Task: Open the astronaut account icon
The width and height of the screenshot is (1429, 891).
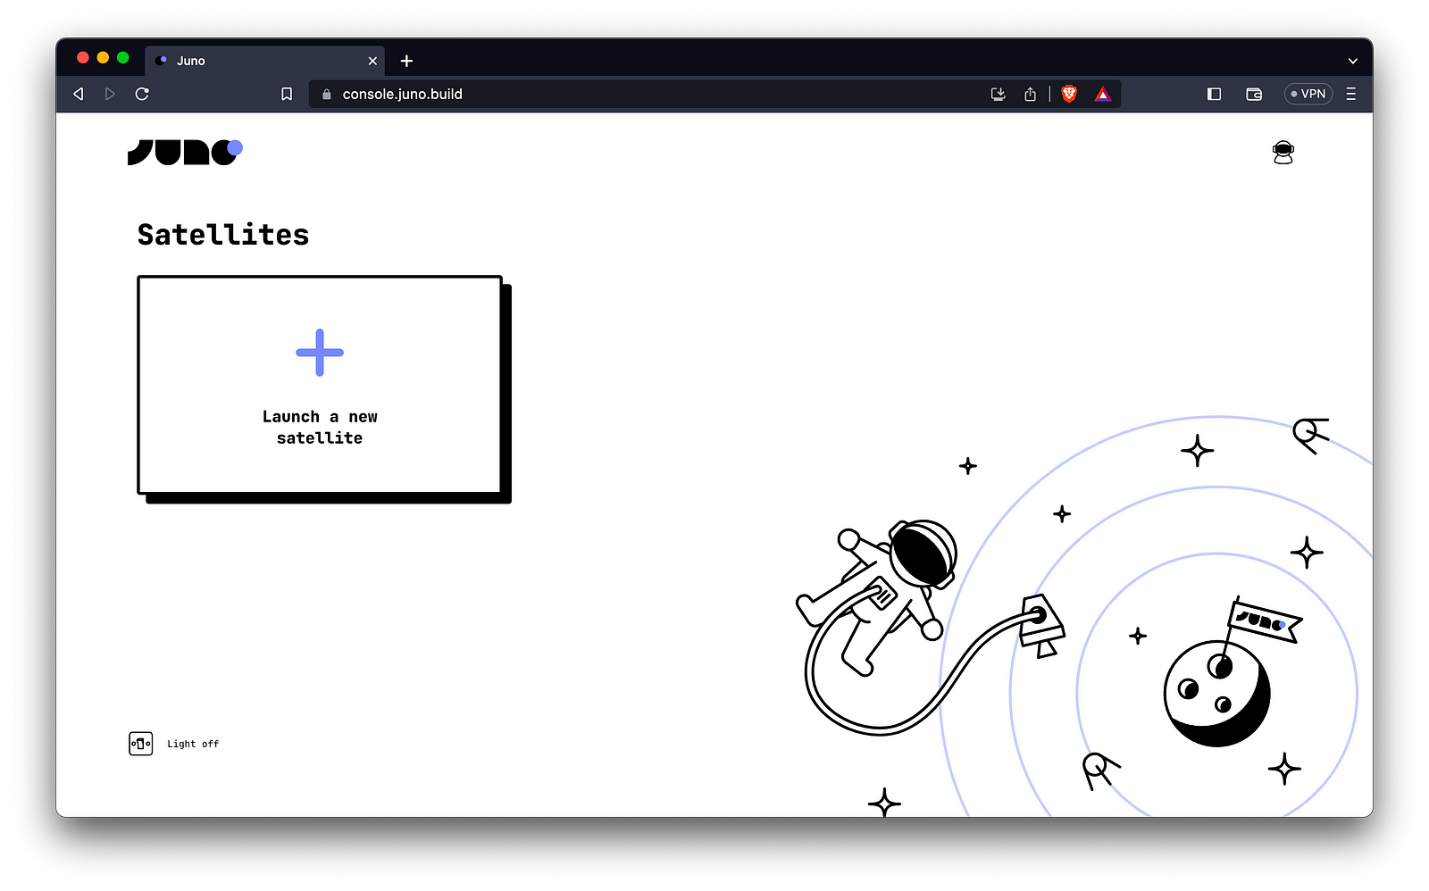Action: pyautogui.click(x=1283, y=151)
